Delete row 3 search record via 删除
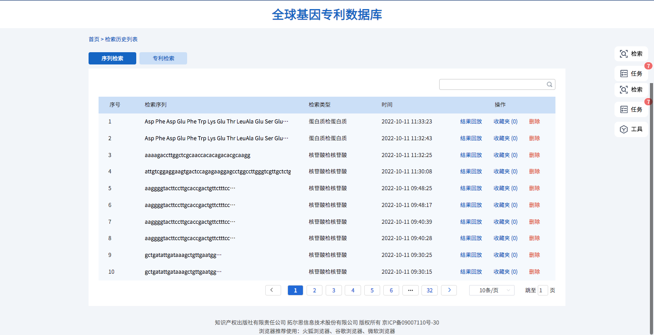Image resolution: width=654 pixels, height=335 pixels. [x=535, y=155]
